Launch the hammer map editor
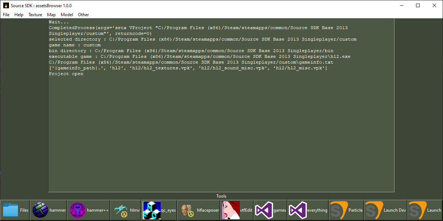Screen dimensions: 443x221 49,210
